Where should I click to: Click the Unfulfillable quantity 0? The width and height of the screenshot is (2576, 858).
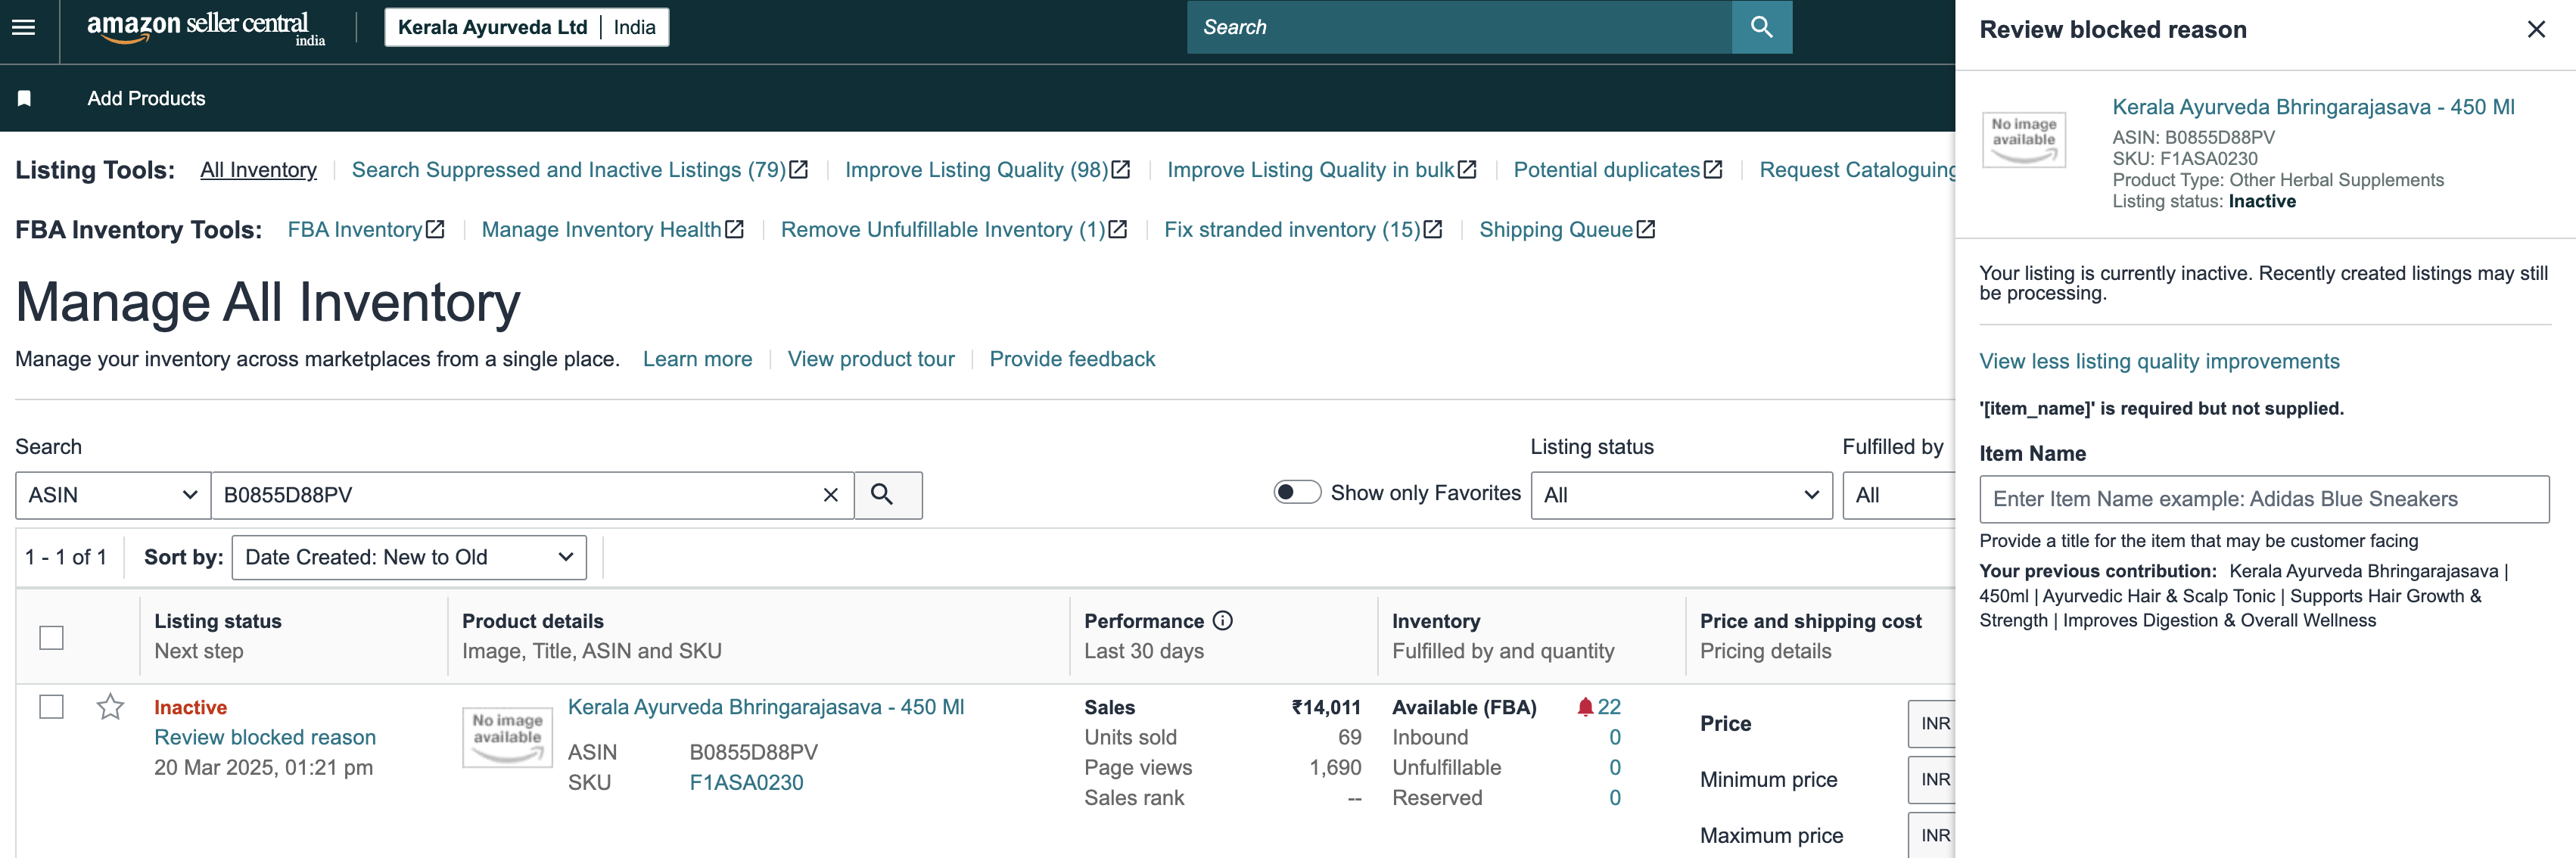(x=1614, y=768)
